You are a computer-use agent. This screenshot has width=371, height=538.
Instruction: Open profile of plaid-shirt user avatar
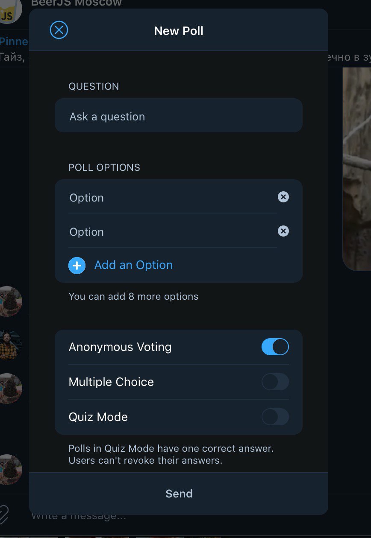10,344
